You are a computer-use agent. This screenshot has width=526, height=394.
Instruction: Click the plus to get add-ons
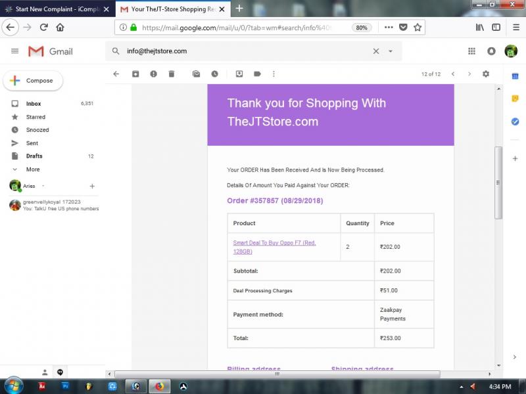515,158
